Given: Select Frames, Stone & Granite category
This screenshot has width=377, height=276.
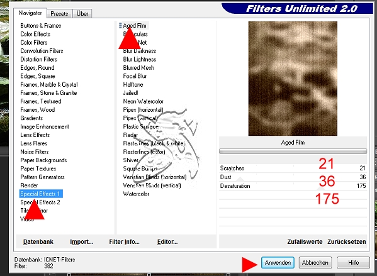Looking at the screenshot, I should [x=48, y=92].
